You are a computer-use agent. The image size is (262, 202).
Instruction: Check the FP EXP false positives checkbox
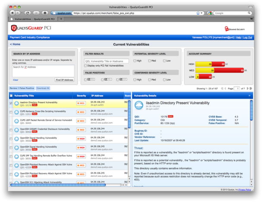click(117, 80)
